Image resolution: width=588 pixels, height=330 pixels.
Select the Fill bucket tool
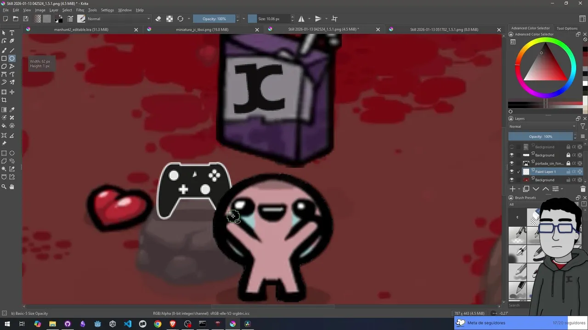(x=4, y=126)
